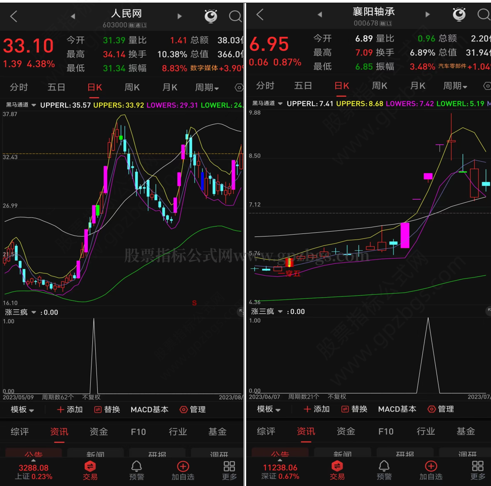Screen dimensions: 491x486
Task: Open chart settings hexagon on 襄阳轴承 panel
Action: [487, 86]
